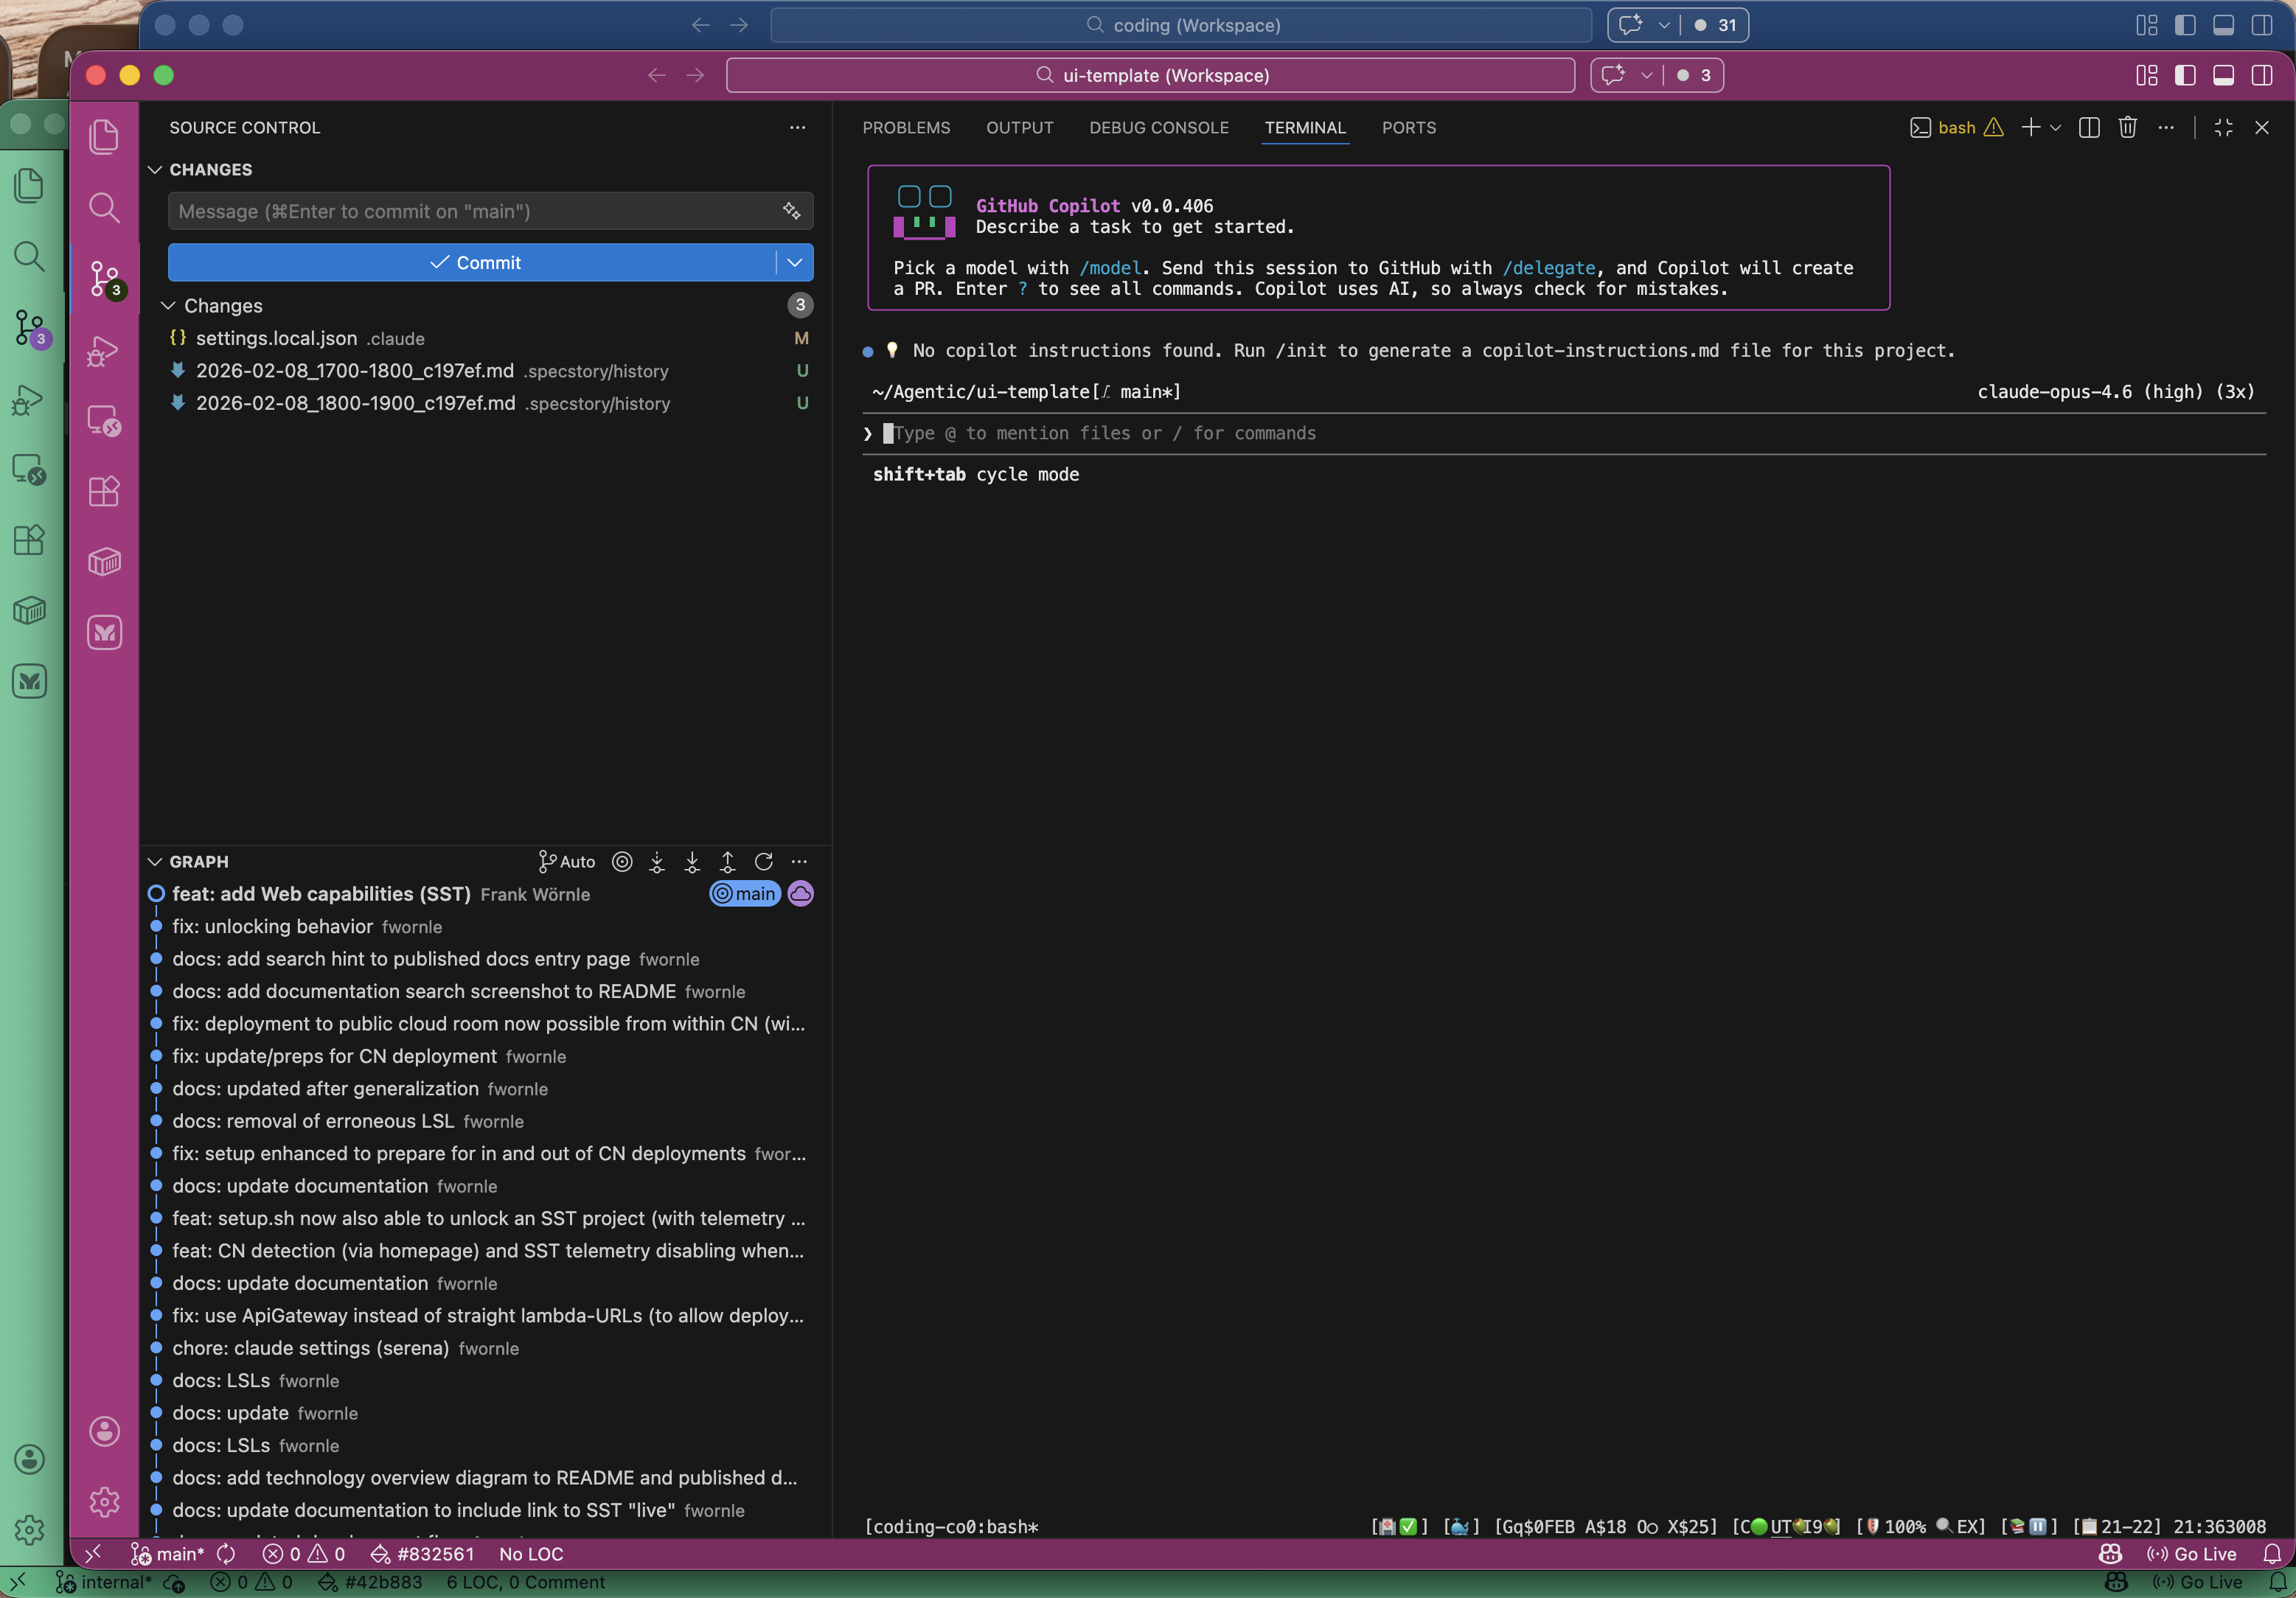The width and height of the screenshot is (2296, 1598).
Task: Open Extensions view in ui-template activity bar
Action: (104, 491)
